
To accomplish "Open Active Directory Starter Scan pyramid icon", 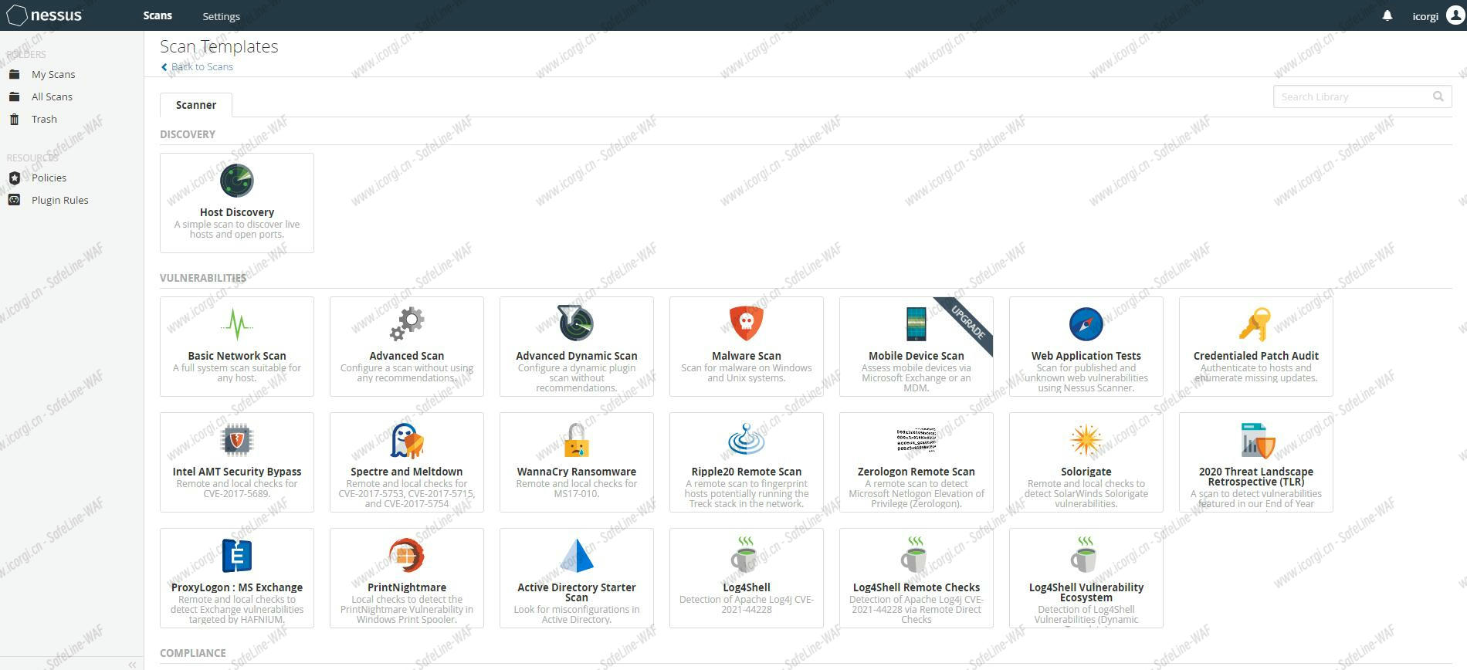I will click(x=576, y=555).
